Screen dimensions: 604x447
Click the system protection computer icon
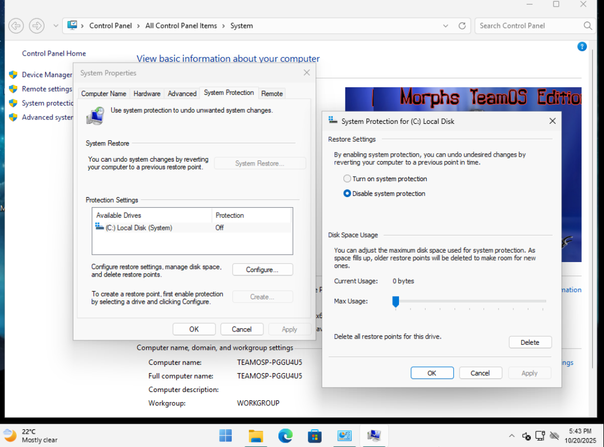point(95,116)
